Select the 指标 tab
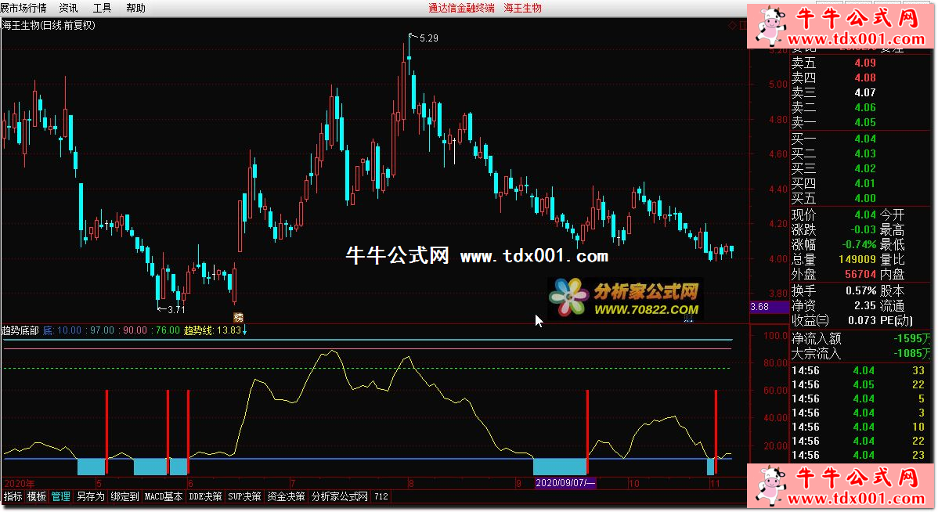 click(13, 496)
